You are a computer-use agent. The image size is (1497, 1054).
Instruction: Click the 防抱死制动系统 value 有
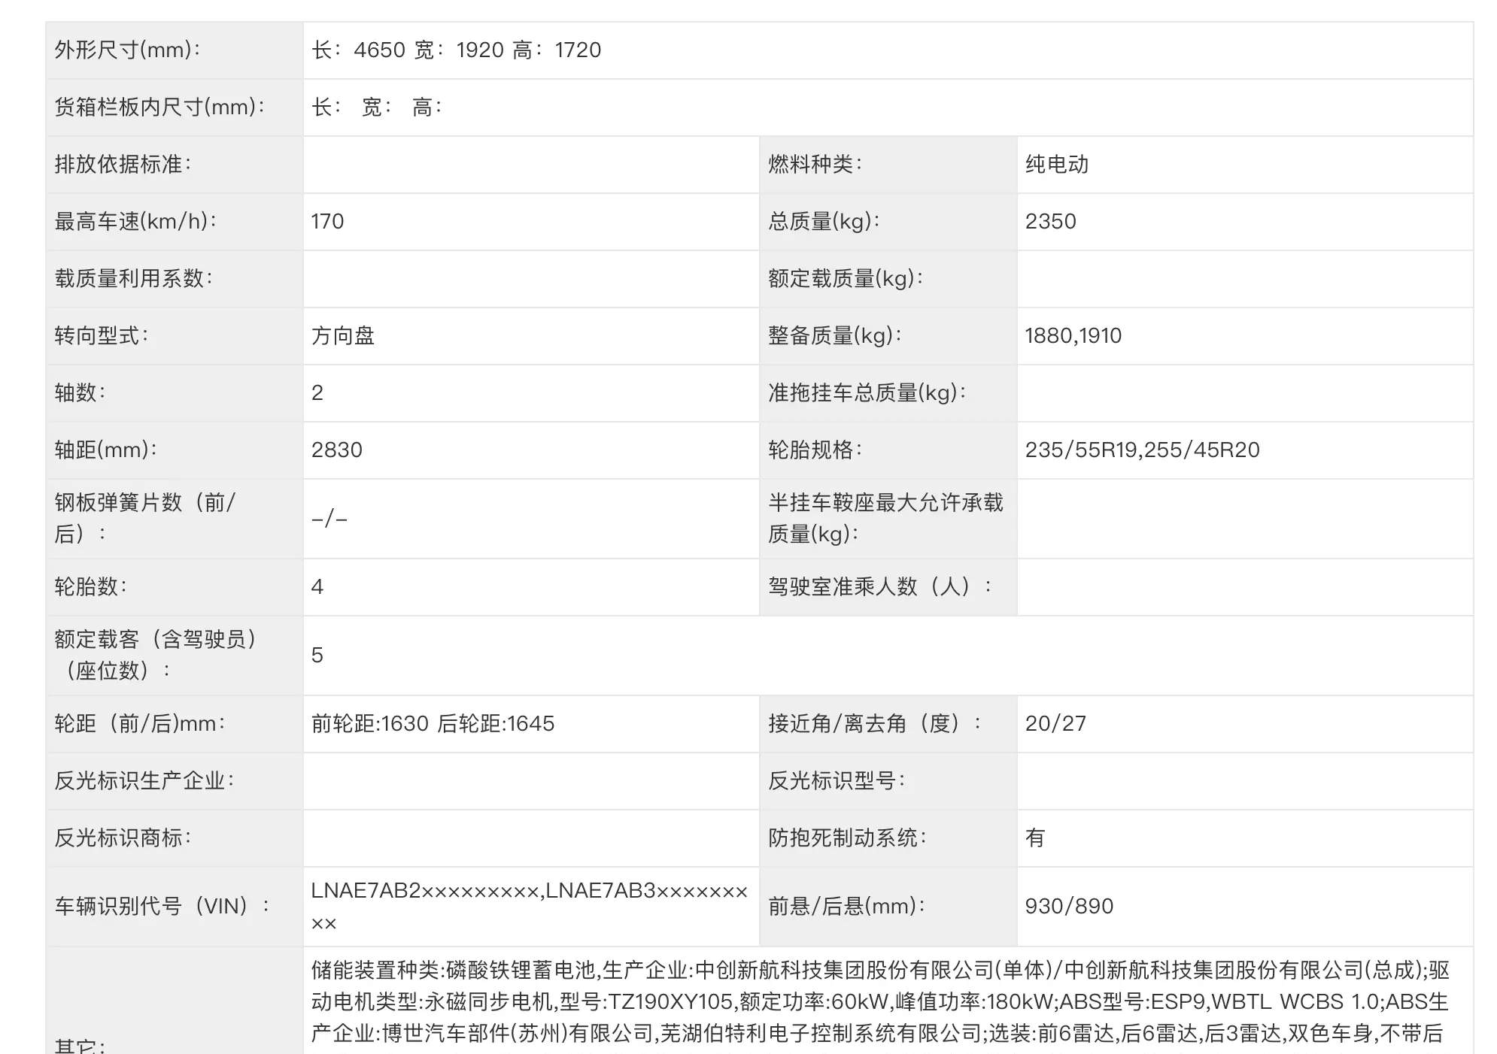[x=1035, y=838]
